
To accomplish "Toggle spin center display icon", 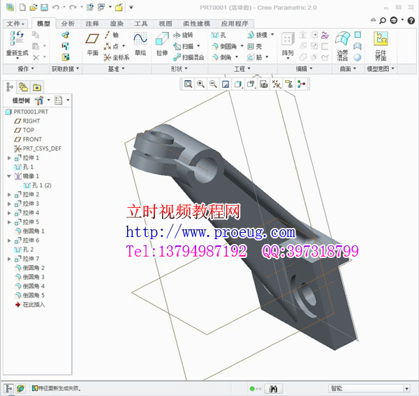I will (302, 84).
